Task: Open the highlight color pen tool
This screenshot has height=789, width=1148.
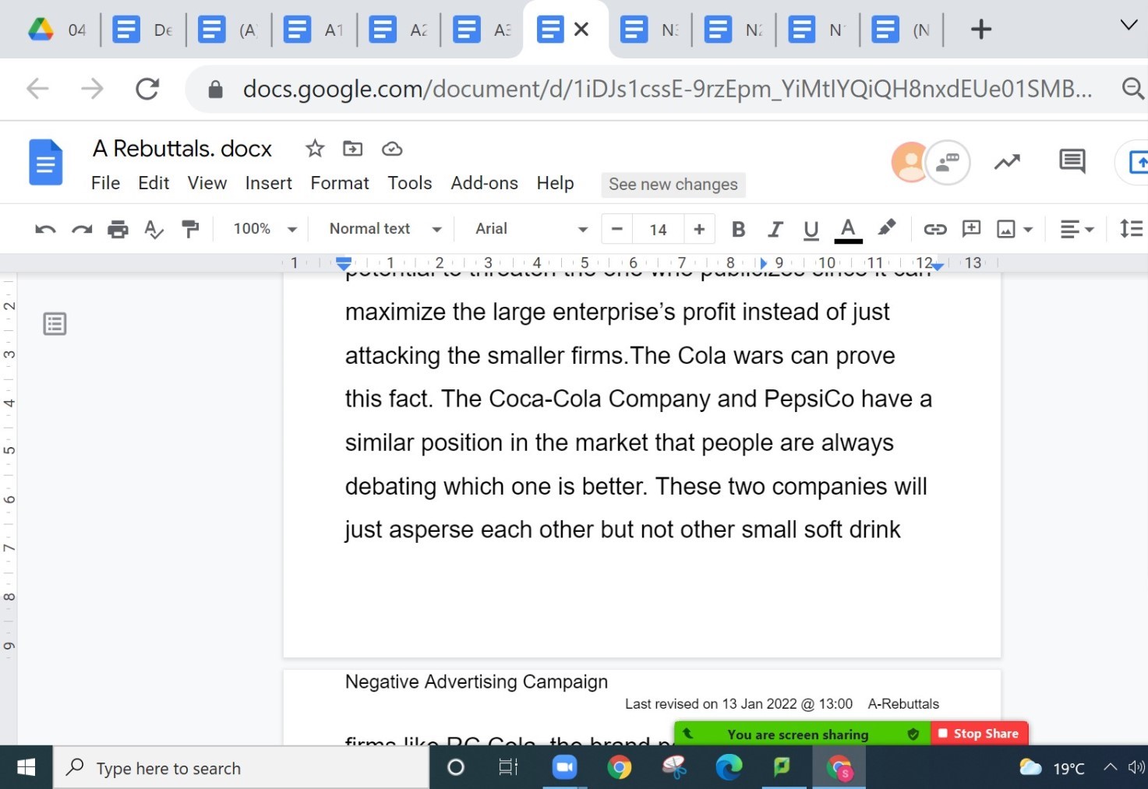Action: tap(886, 228)
